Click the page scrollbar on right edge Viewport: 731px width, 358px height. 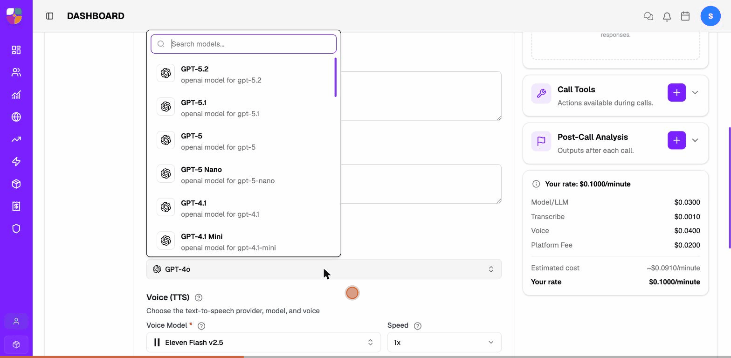pos(730,187)
